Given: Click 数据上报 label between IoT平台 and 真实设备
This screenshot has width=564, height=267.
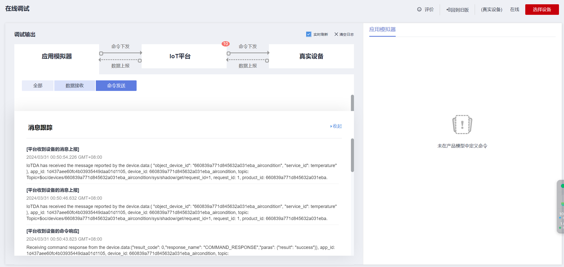Looking at the screenshot, I should pyautogui.click(x=248, y=66).
